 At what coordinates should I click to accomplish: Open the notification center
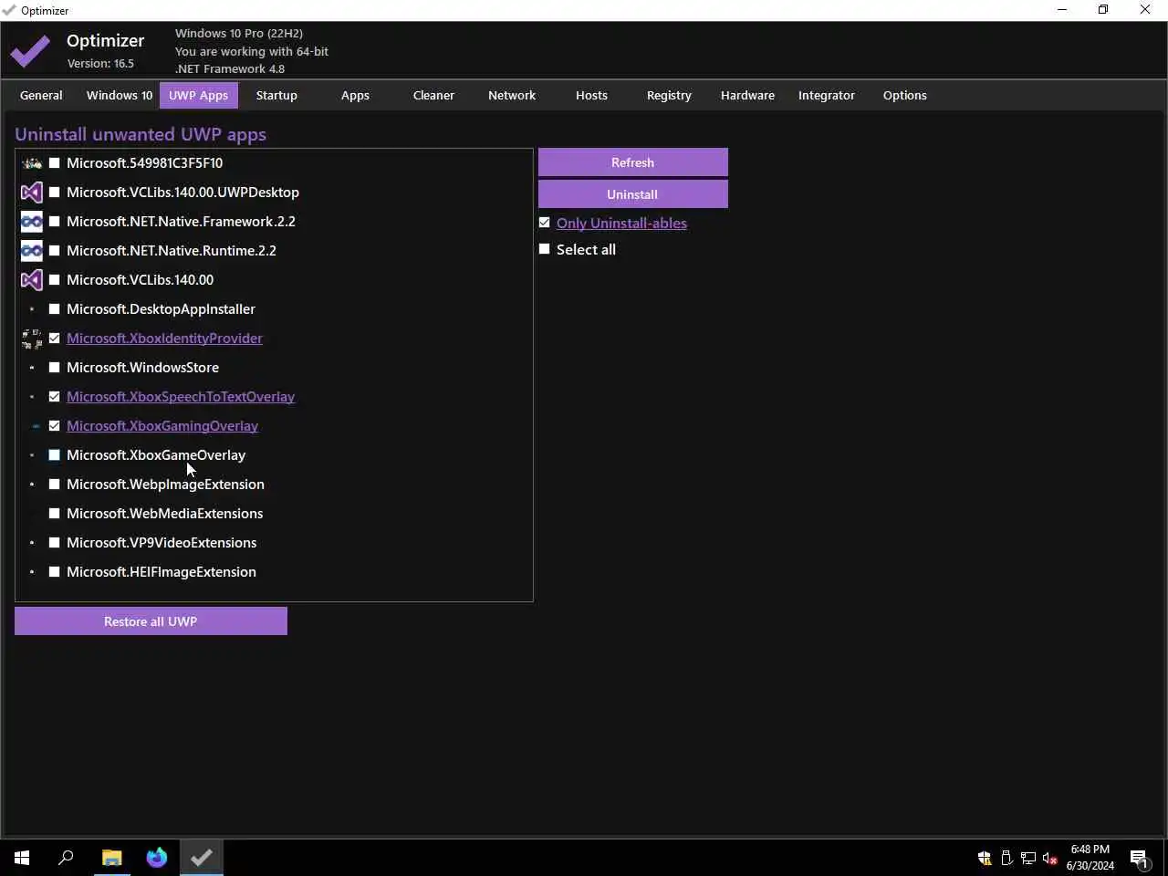(1140, 858)
